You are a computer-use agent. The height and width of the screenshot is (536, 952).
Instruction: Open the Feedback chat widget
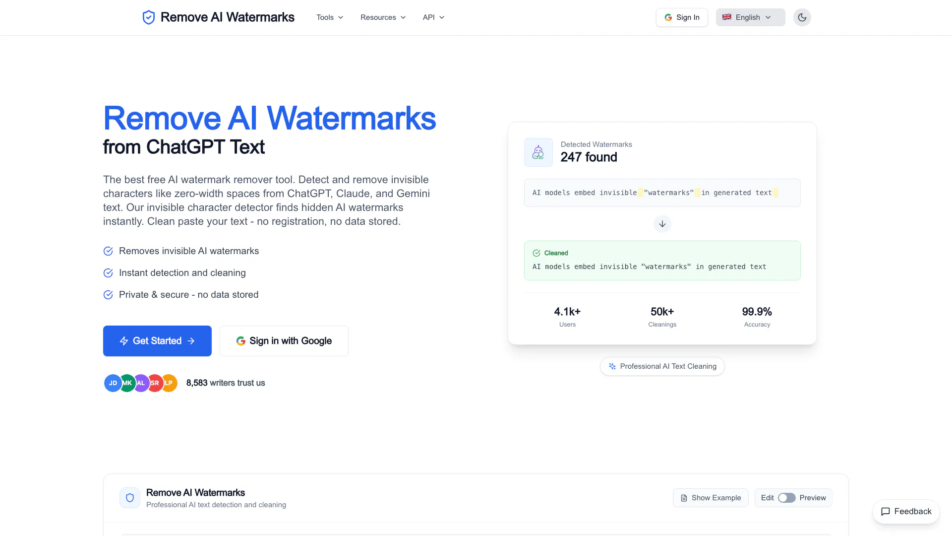tap(905, 511)
